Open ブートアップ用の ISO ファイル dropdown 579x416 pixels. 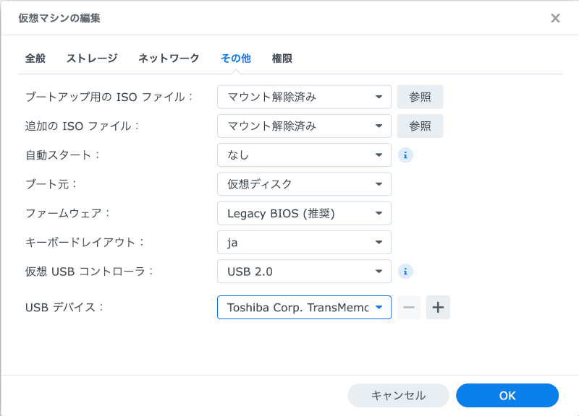[x=304, y=97]
